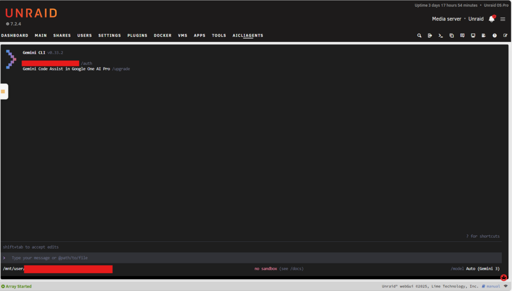Click the search magnifier icon
This screenshot has width=512, height=291.
pyautogui.click(x=419, y=36)
